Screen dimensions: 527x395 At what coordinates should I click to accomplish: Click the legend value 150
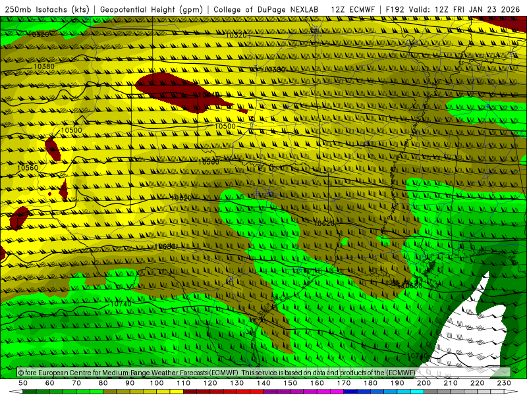[290, 383]
